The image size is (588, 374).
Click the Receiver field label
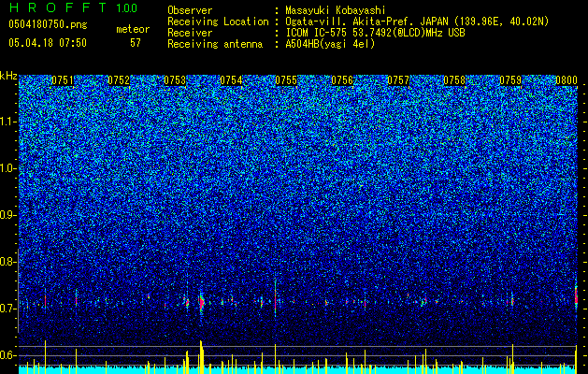coord(190,33)
